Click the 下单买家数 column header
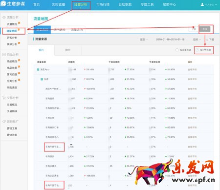Screen dimensions: 220x190 [114, 62]
